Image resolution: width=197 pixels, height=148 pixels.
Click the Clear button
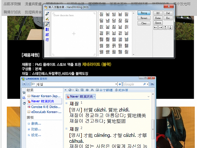click(x=144, y=23)
